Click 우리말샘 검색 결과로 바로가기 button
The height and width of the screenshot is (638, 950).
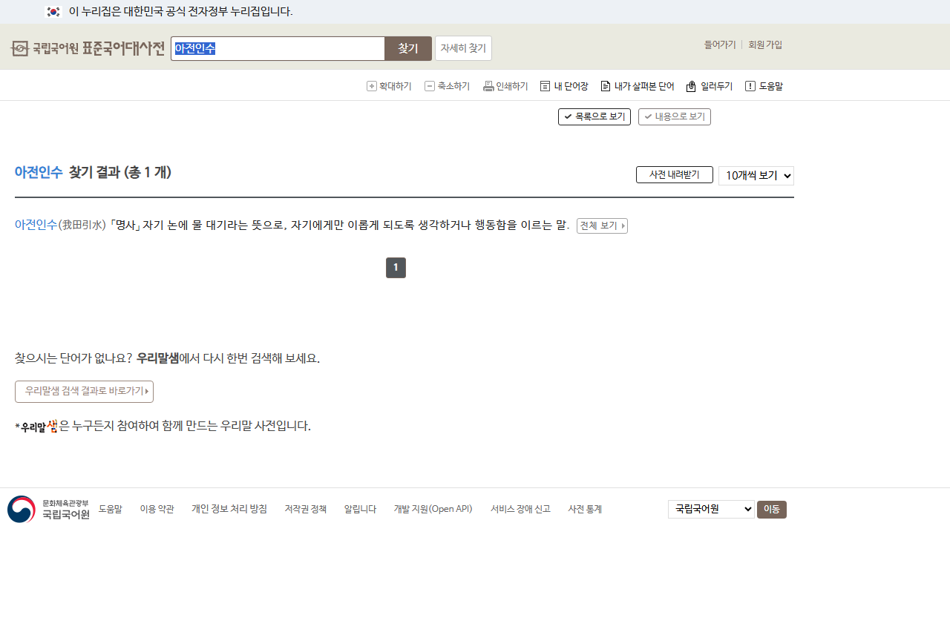[x=84, y=392]
